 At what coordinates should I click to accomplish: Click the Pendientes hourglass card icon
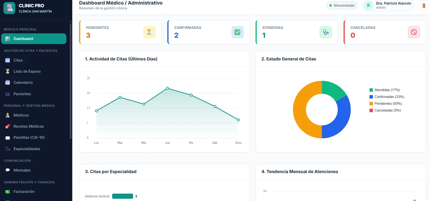click(x=149, y=32)
